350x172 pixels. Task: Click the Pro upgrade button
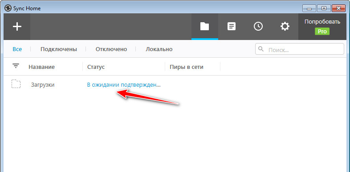coord(322,32)
